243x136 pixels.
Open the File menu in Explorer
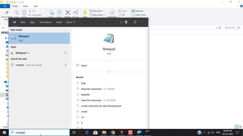click(x=5, y=6)
